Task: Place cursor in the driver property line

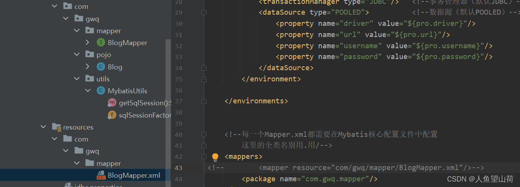Action: pos(375,24)
